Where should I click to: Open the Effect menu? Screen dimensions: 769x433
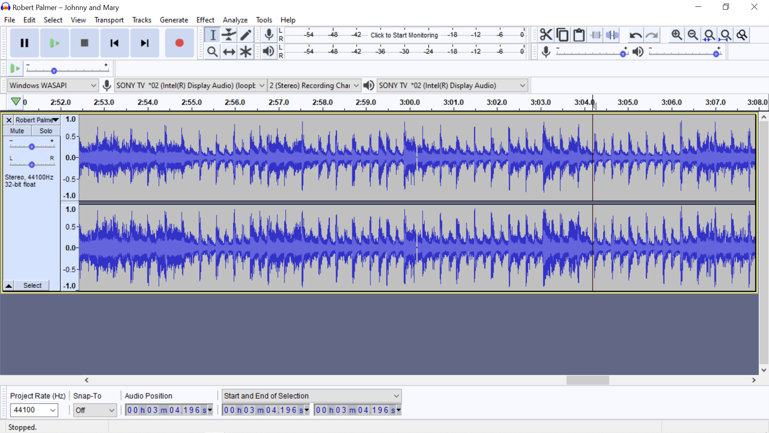205,20
